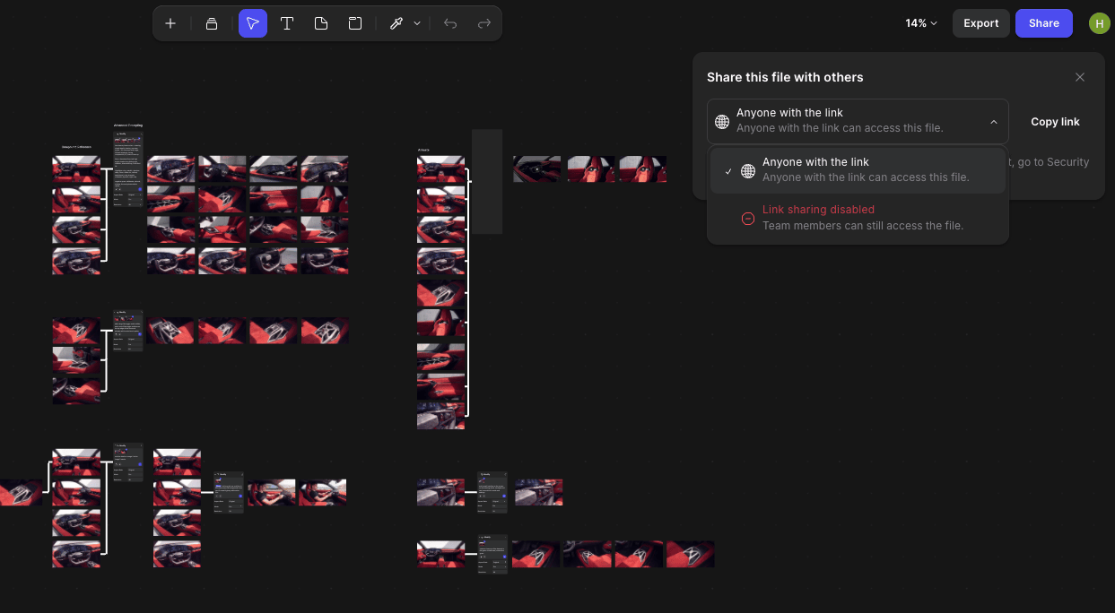Collapse the link access combo box
1115x613 pixels.
[858, 121]
